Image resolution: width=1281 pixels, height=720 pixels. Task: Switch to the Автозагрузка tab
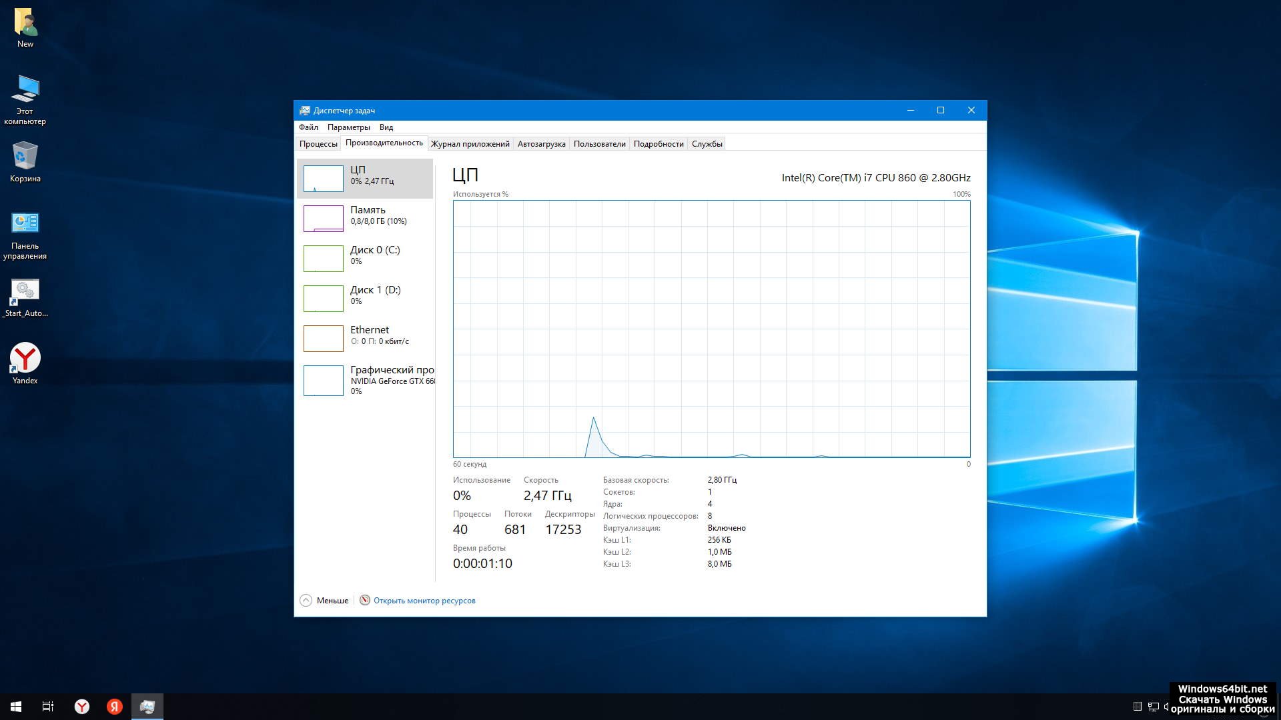tap(541, 144)
